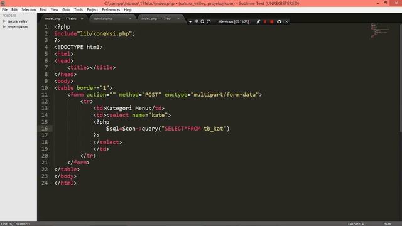
Task: Click the Kategori Menu text in code
Action: tap(127, 109)
